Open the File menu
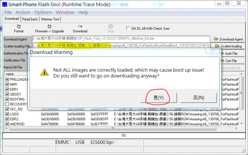The image size is (248, 155). 8,12
